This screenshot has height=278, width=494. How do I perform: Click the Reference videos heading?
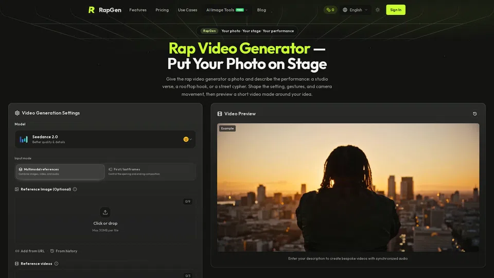point(36,264)
